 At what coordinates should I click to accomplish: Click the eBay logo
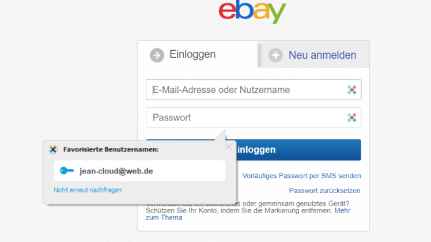pos(252,13)
